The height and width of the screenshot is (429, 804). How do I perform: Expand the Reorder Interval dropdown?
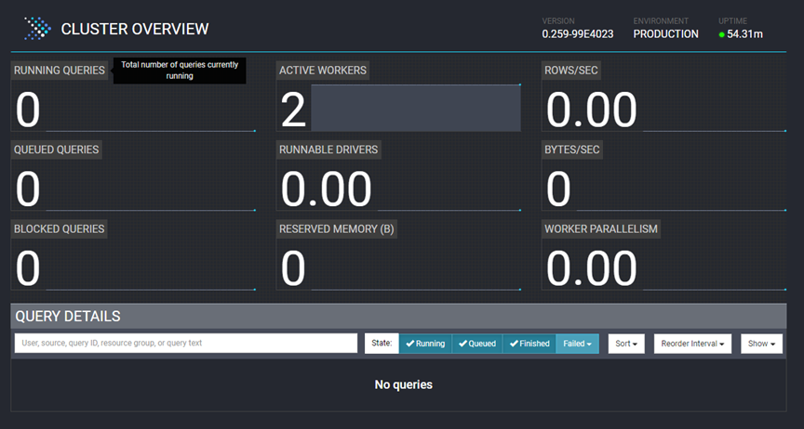tap(692, 344)
